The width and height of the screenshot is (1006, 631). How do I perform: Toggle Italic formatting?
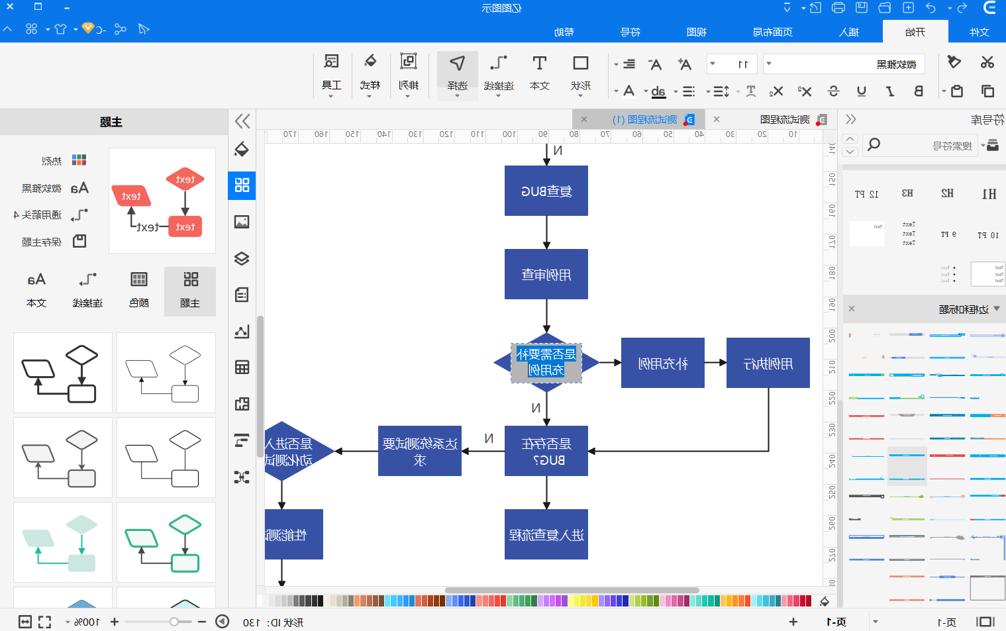pyautogui.click(x=890, y=91)
